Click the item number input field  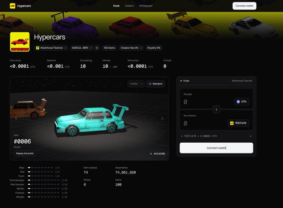(x=134, y=84)
